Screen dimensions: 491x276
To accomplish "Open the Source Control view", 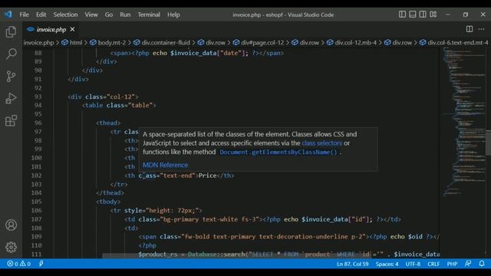I will (11, 76).
